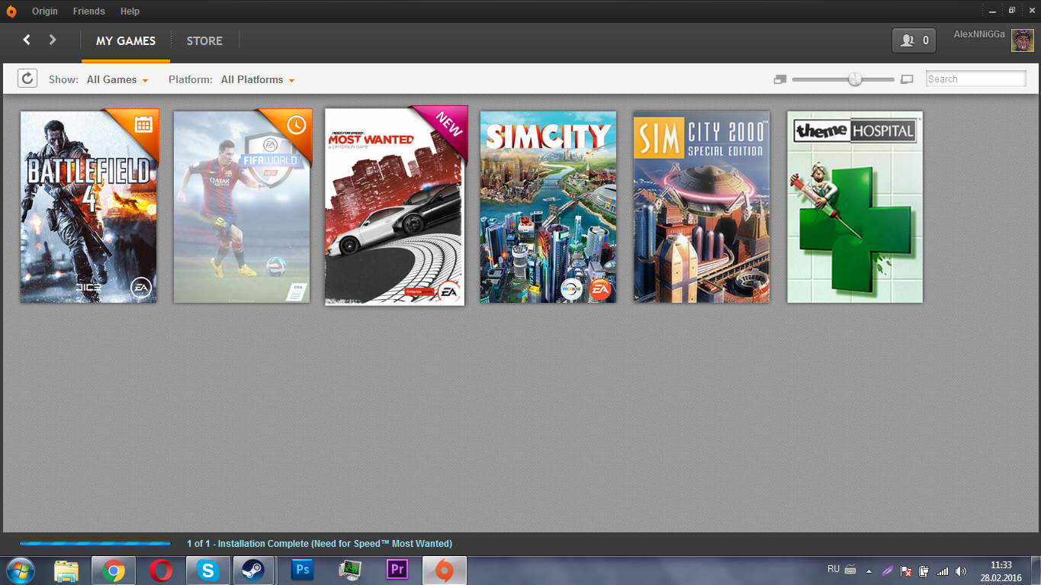Select the SimCity game tile
Screen dimensions: 1041x585
pos(548,207)
